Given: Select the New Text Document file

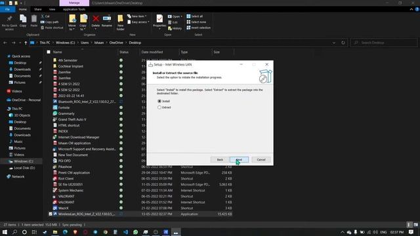Looking at the screenshot, I should click(73, 155).
